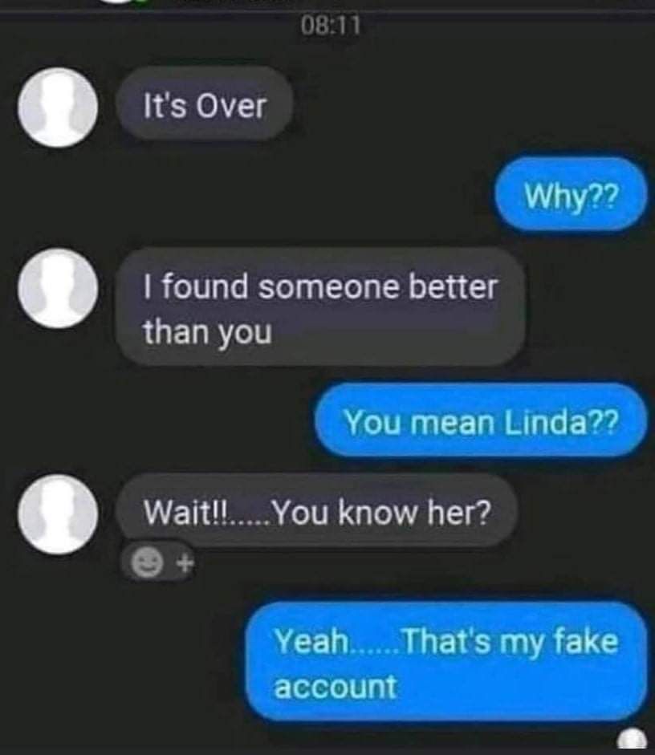
Task: Click the name "Linda" in blue message
Action: (545, 421)
